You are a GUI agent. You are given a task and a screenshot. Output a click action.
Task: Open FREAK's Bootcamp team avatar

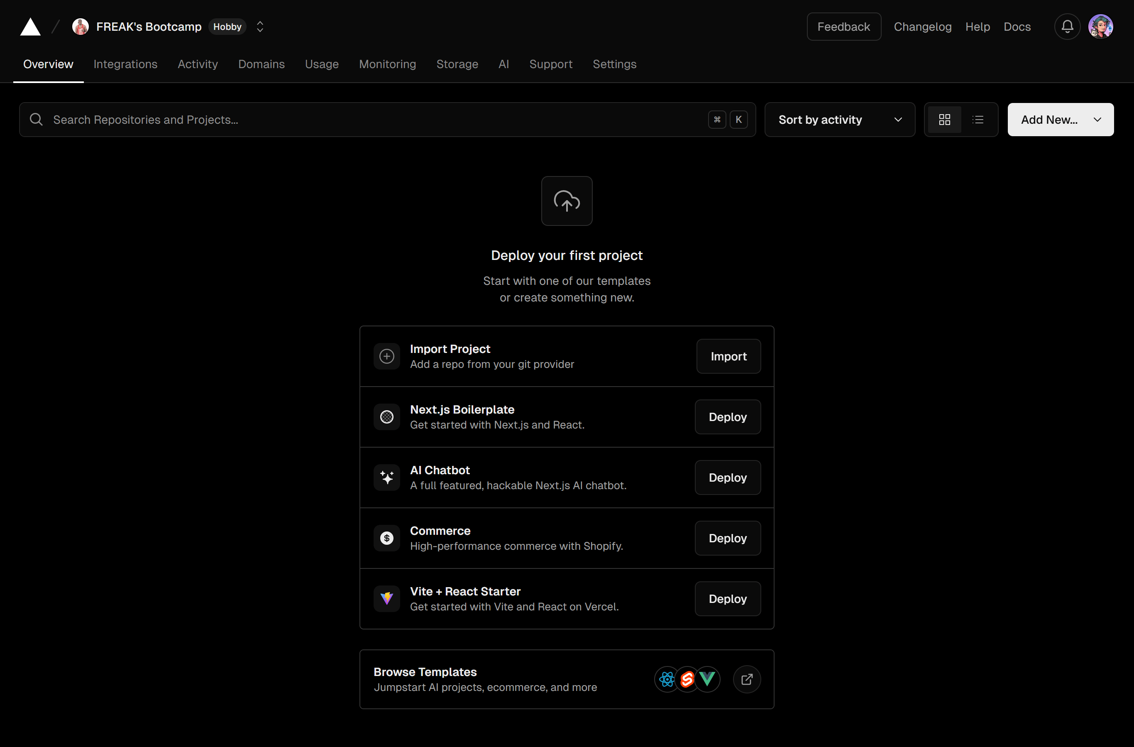coord(80,27)
